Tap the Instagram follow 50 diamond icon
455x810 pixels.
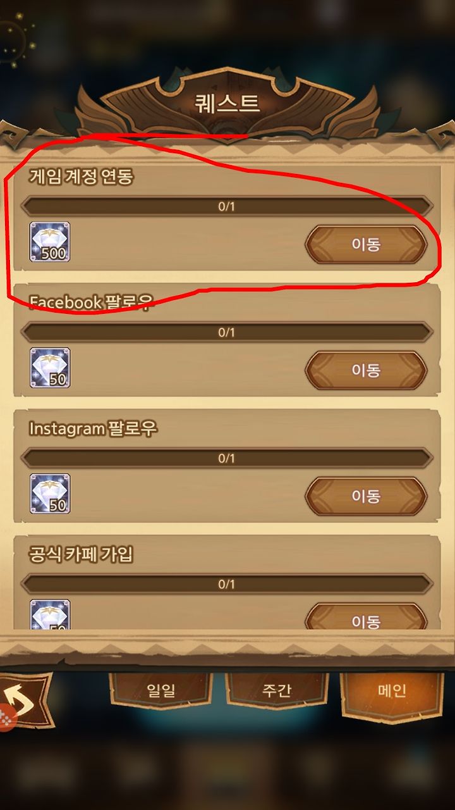50,494
